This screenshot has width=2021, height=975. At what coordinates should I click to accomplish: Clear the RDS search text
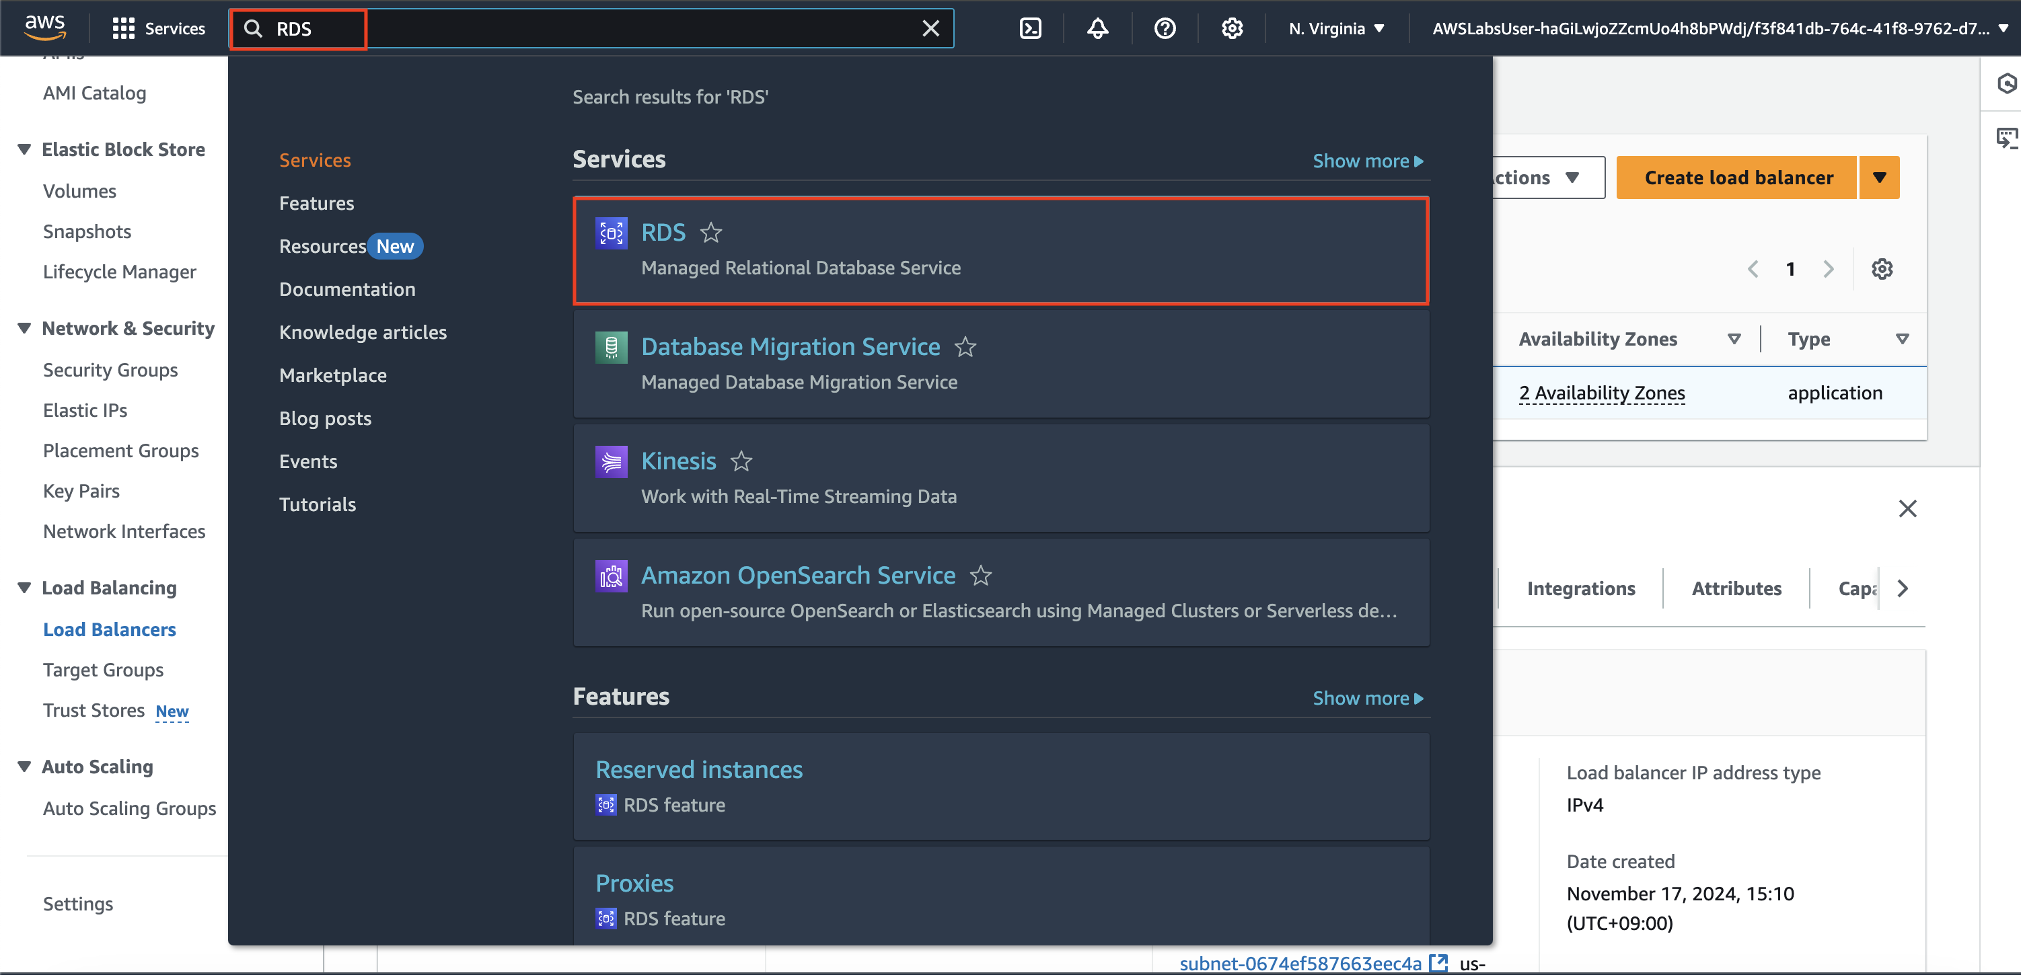pyautogui.click(x=930, y=29)
